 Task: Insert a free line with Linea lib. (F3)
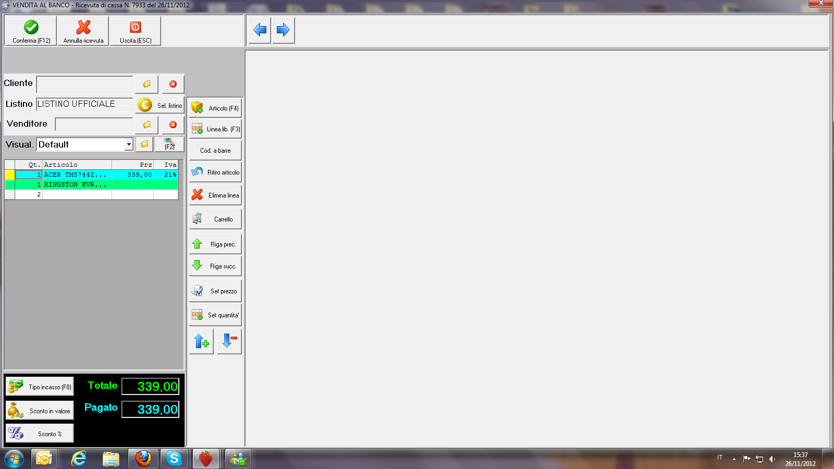point(215,129)
